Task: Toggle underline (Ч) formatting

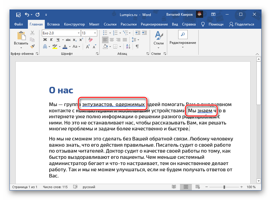Action: tap(58, 40)
